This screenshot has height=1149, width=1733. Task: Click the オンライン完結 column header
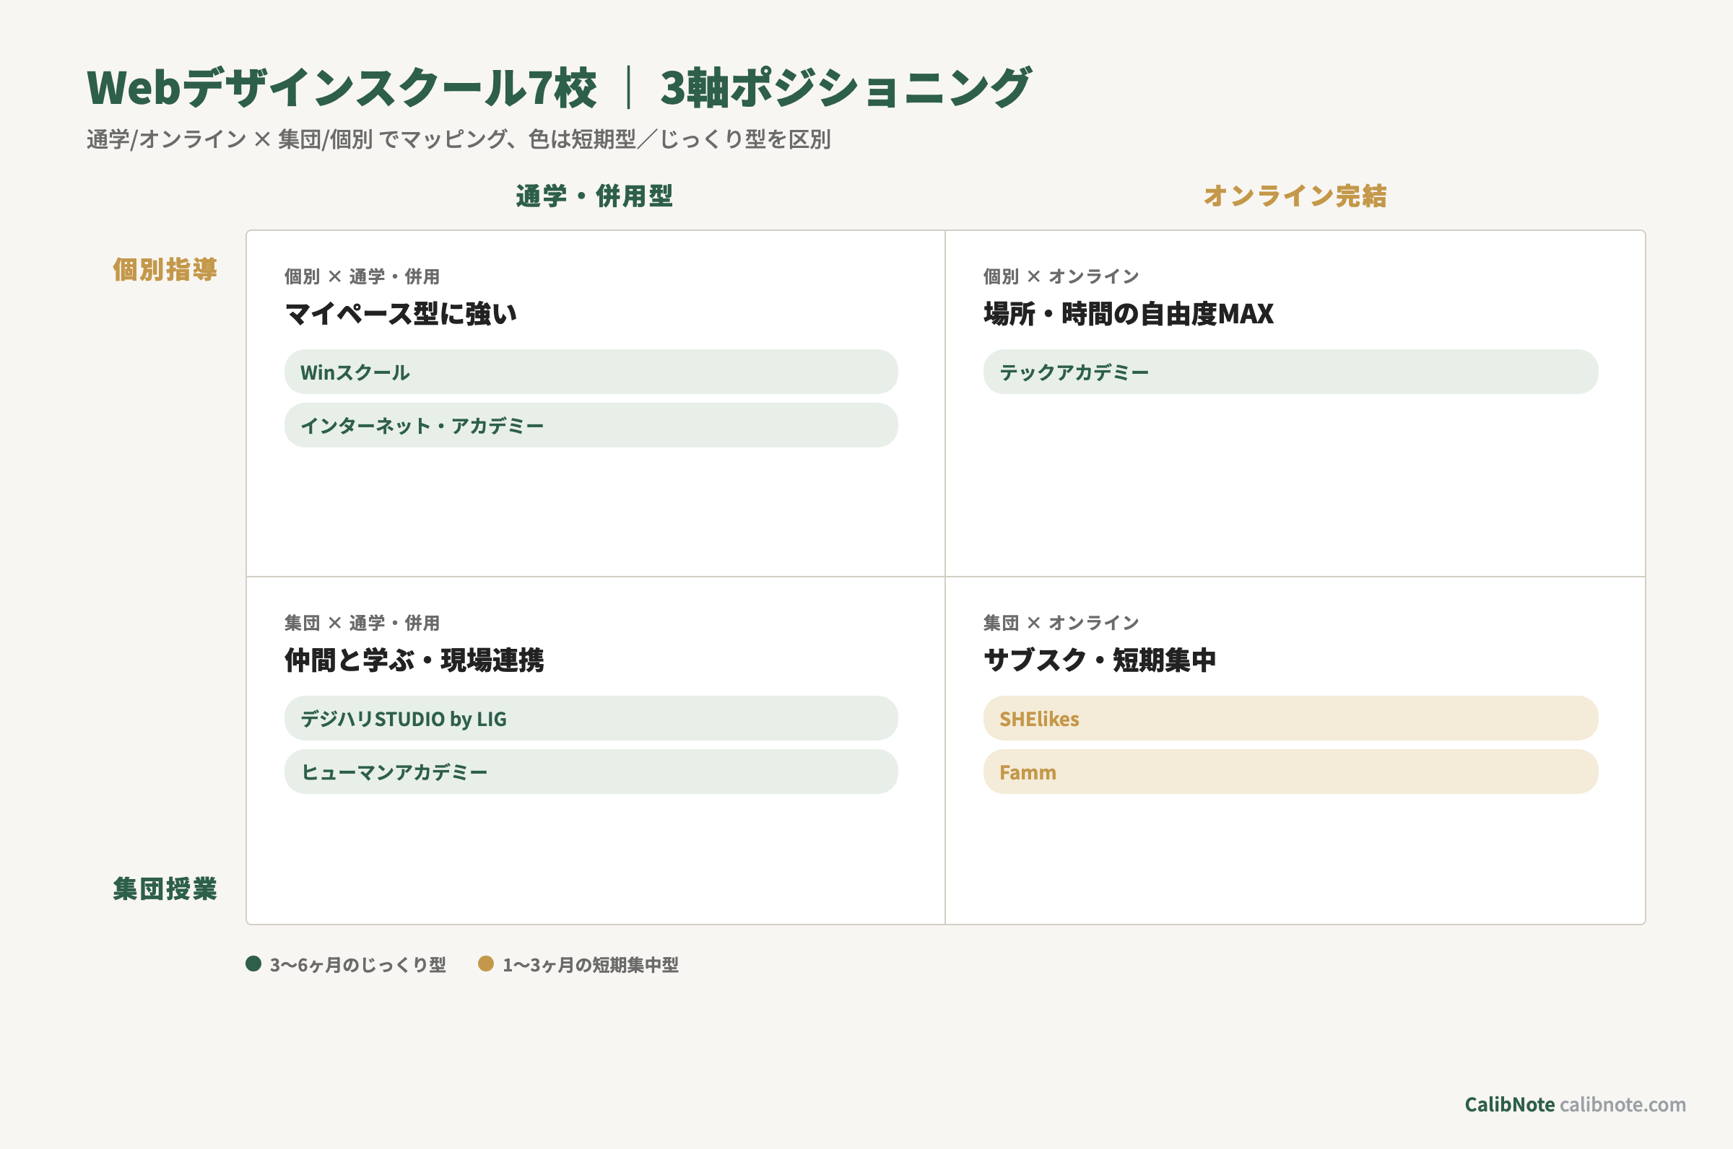(1295, 196)
